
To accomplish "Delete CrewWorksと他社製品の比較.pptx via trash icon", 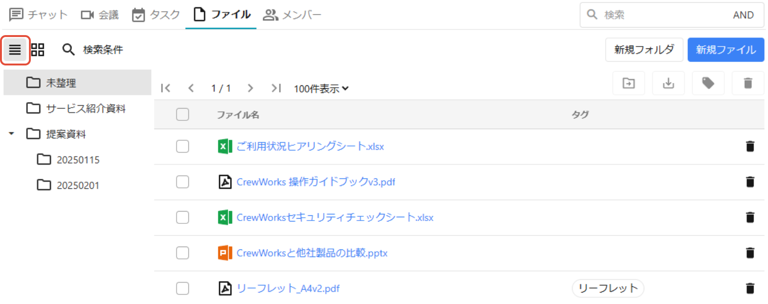I will point(750,253).
